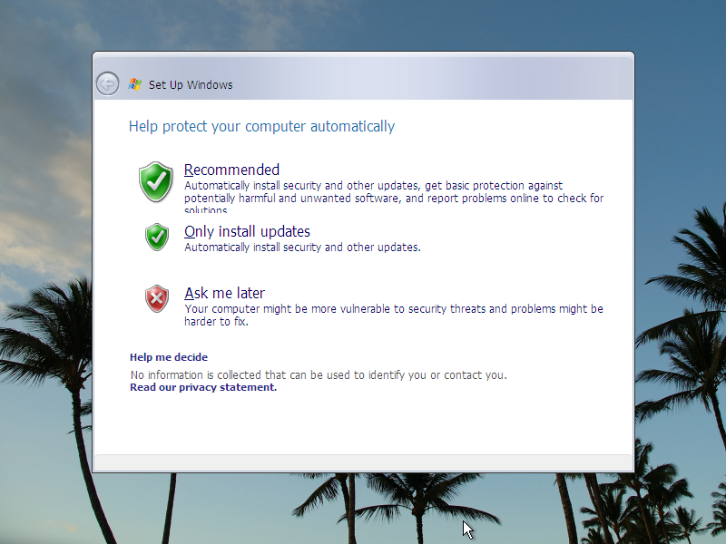Click the back arrow button
The image size is (726, 544).
click(x=107, y=83)
